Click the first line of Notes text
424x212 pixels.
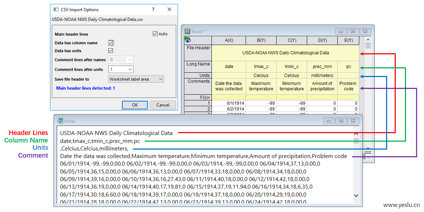tap(116, 133)
